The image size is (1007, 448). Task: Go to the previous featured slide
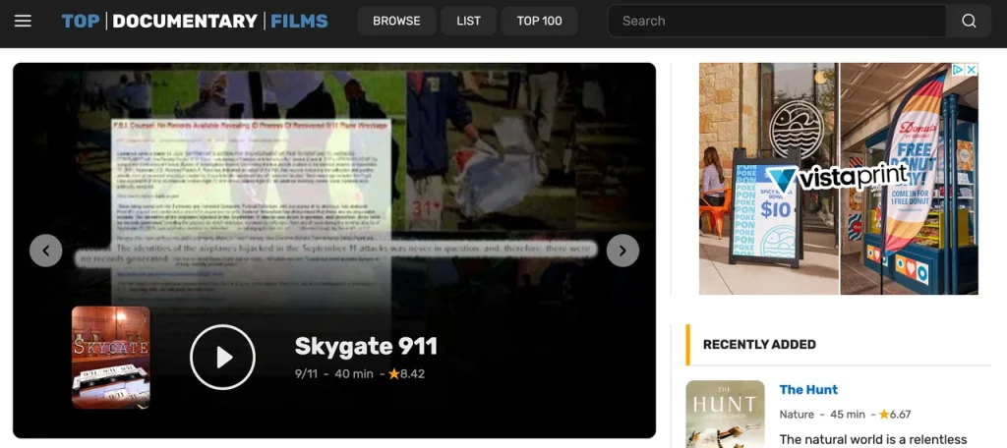[46, 251]
